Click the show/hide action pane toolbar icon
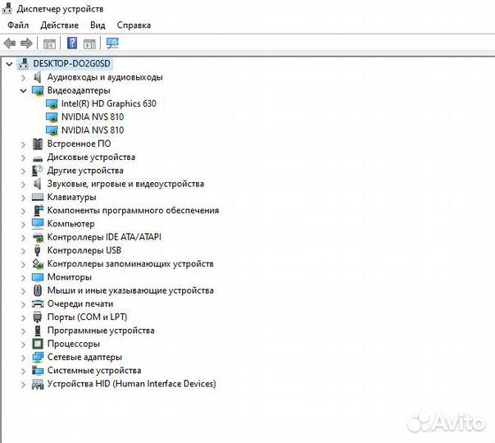The width and height of the screenshot is (495, 443). point(89,43)
